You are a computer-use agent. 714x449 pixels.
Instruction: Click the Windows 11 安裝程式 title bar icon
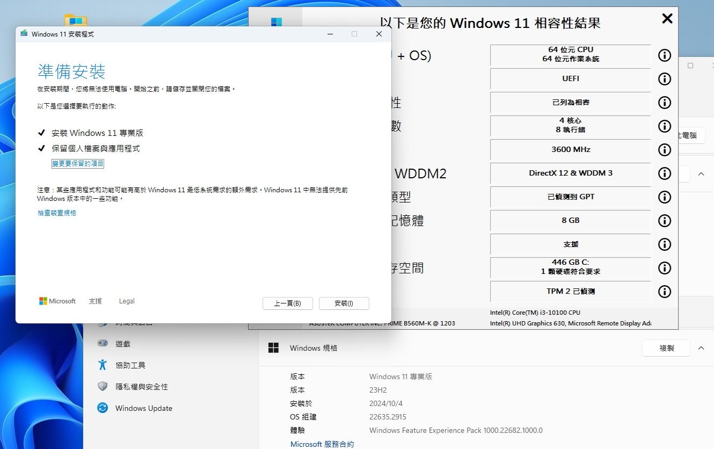24,34
